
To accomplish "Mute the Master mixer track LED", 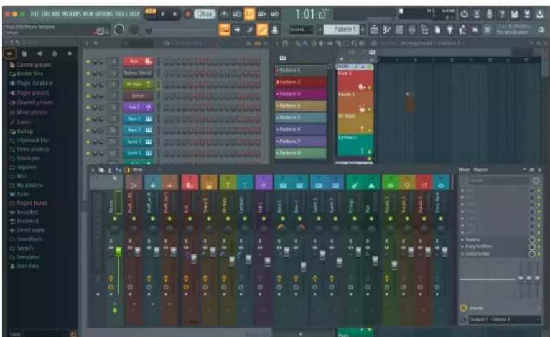I will pyautogui.click(x=114, y=219).
